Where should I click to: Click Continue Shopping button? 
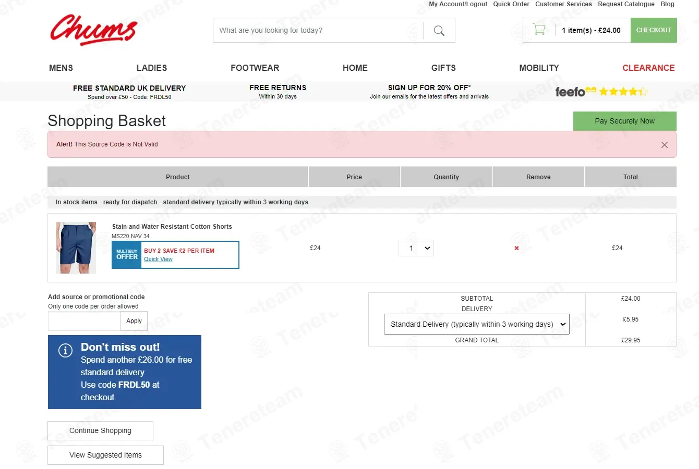point(100,430)
